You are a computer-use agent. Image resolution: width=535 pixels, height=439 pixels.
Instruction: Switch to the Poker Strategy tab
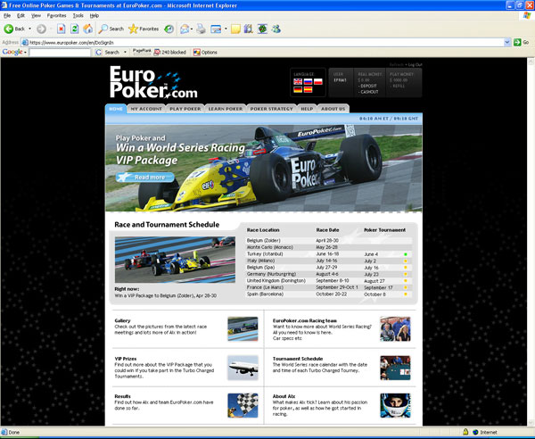coord(272,109)
